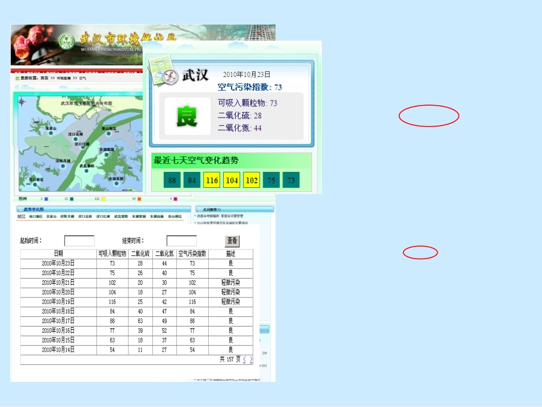Click the 结束时间 end date input

pyautogui.click(x=181, y=241)
